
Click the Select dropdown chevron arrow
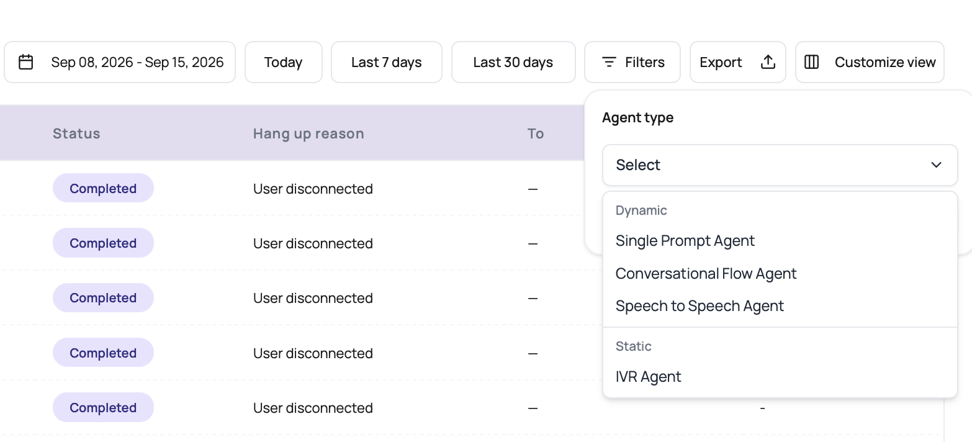point(937,165)
